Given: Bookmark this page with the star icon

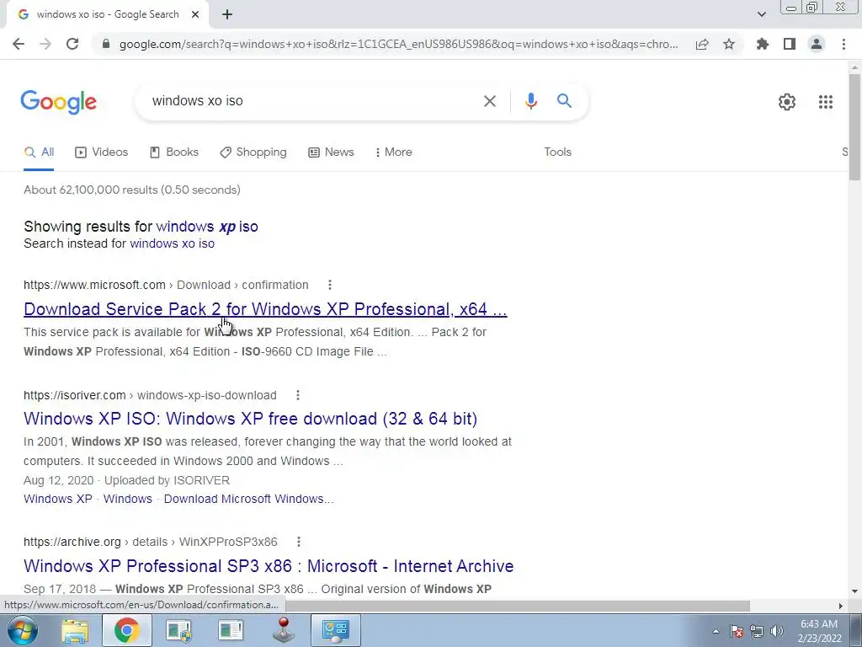Looking at the screenshot, I should tap(729, 44).
